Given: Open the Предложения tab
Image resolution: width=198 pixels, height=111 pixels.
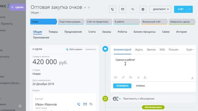Looking at the screenshot, I should pos(73,32).
